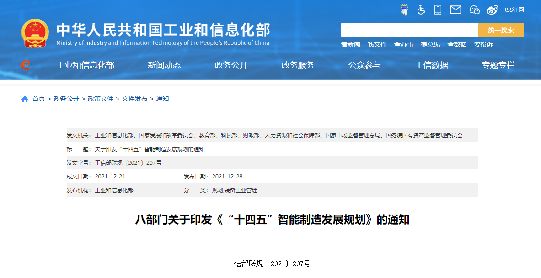Click the robot assistant icon
Image resolution: width=541 pixels, height=278 pixels.
pyautogui.click(x=404, y=10)
